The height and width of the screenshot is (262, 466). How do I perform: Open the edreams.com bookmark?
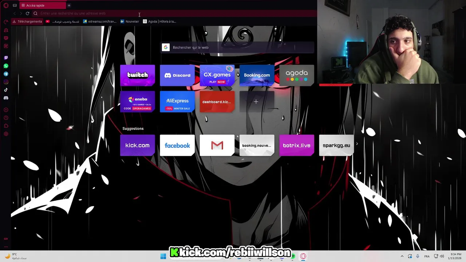(x=99, y=21)
